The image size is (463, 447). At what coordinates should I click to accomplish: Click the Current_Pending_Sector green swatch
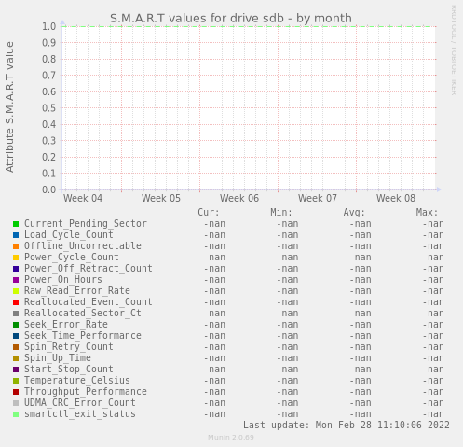(16, 224)
